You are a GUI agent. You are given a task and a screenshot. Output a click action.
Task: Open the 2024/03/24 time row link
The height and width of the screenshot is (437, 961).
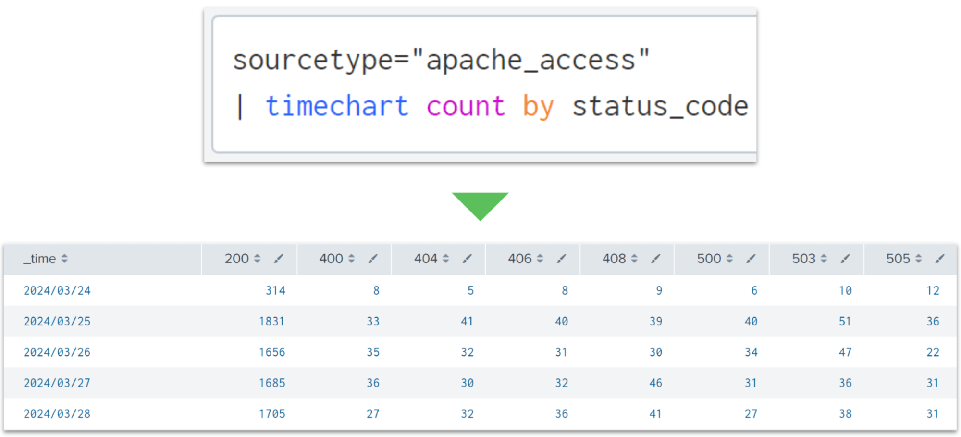pos(57,290)
